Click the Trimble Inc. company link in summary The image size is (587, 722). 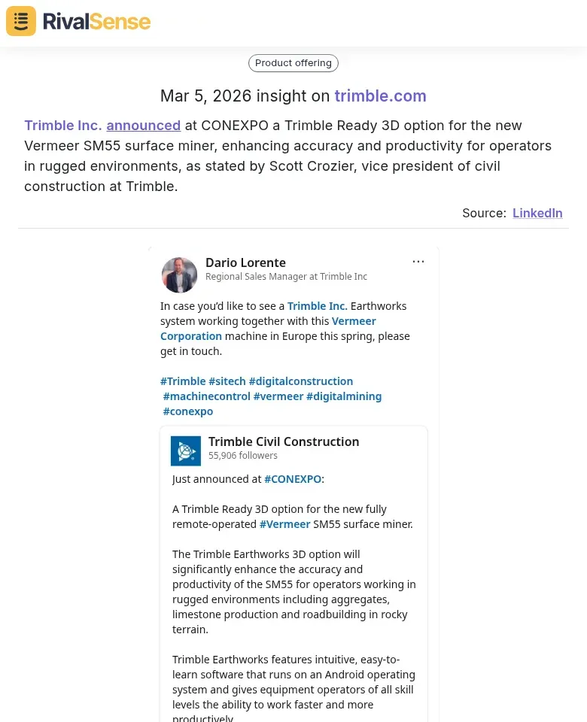pos(62,126)
